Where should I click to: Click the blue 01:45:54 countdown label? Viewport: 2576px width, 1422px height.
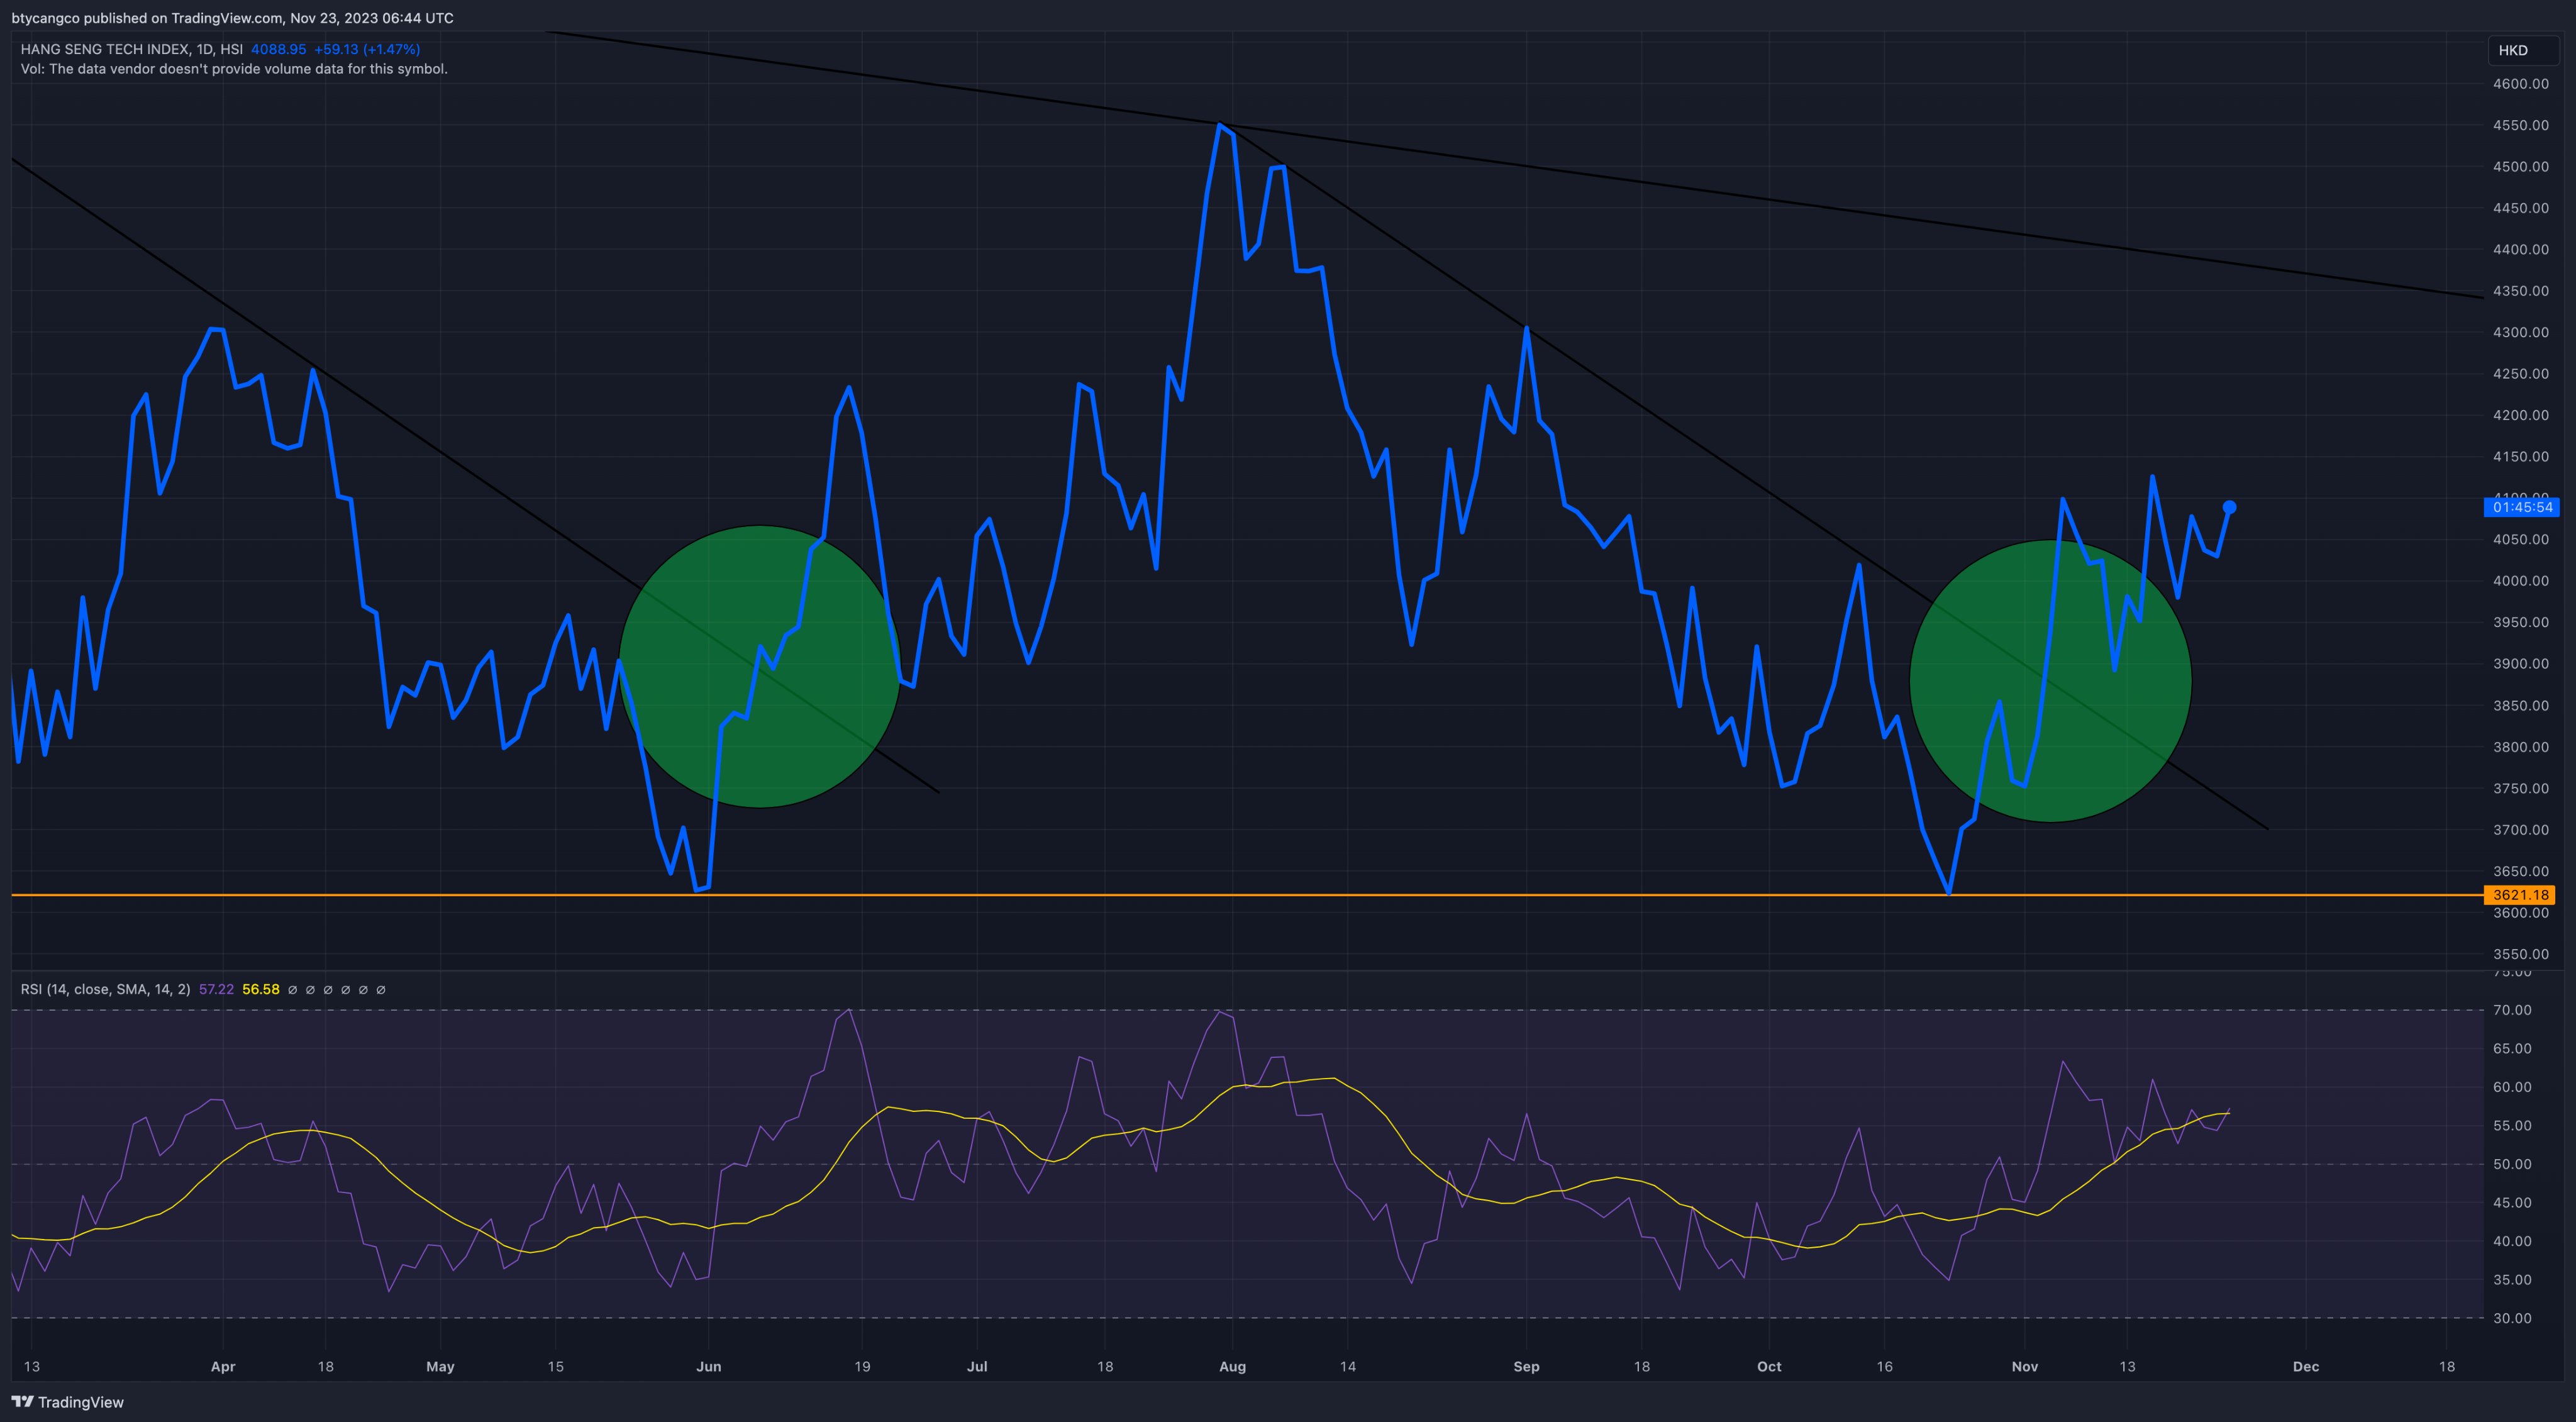pos(2522,507)
